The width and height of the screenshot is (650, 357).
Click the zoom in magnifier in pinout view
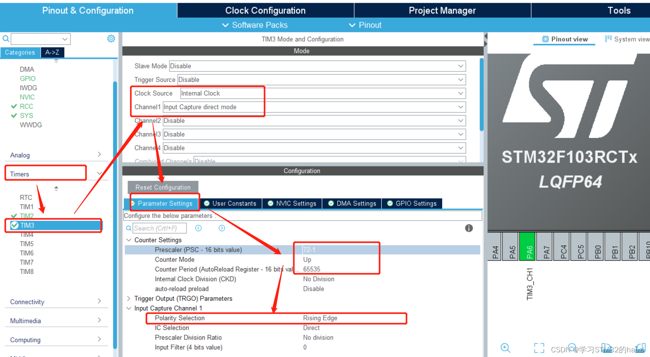click(x=505, y=348)
